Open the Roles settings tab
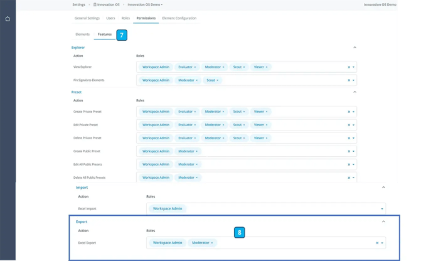This screenshot has width=431, height=261. (125, 18)
